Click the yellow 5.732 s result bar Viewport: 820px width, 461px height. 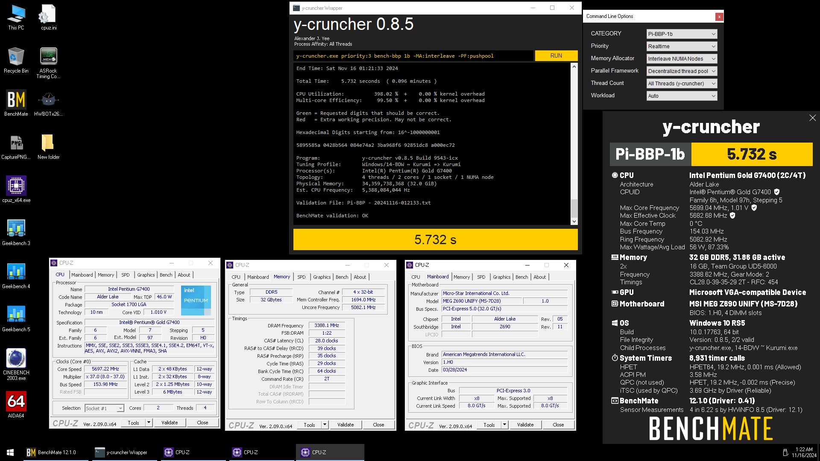(x=435, y=239)
